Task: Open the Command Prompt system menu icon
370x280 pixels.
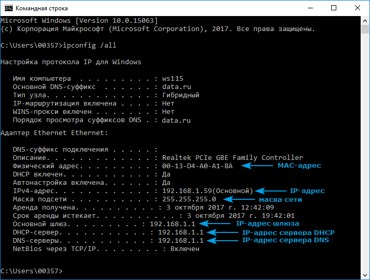Action: coord(7,8)
